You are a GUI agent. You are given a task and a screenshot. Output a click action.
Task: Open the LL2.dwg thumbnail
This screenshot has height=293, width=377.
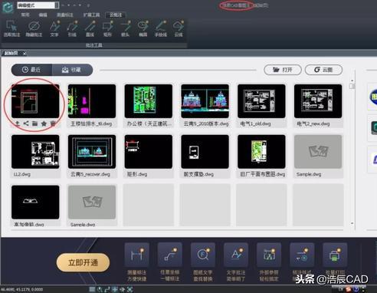(x=35, y=152)
